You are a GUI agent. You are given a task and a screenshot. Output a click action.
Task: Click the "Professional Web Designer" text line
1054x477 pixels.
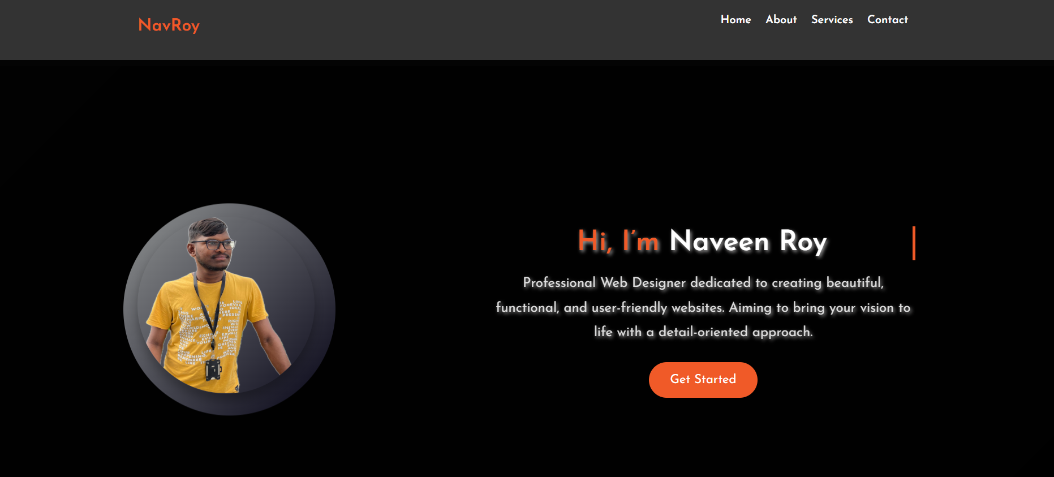tap(703, 282)
